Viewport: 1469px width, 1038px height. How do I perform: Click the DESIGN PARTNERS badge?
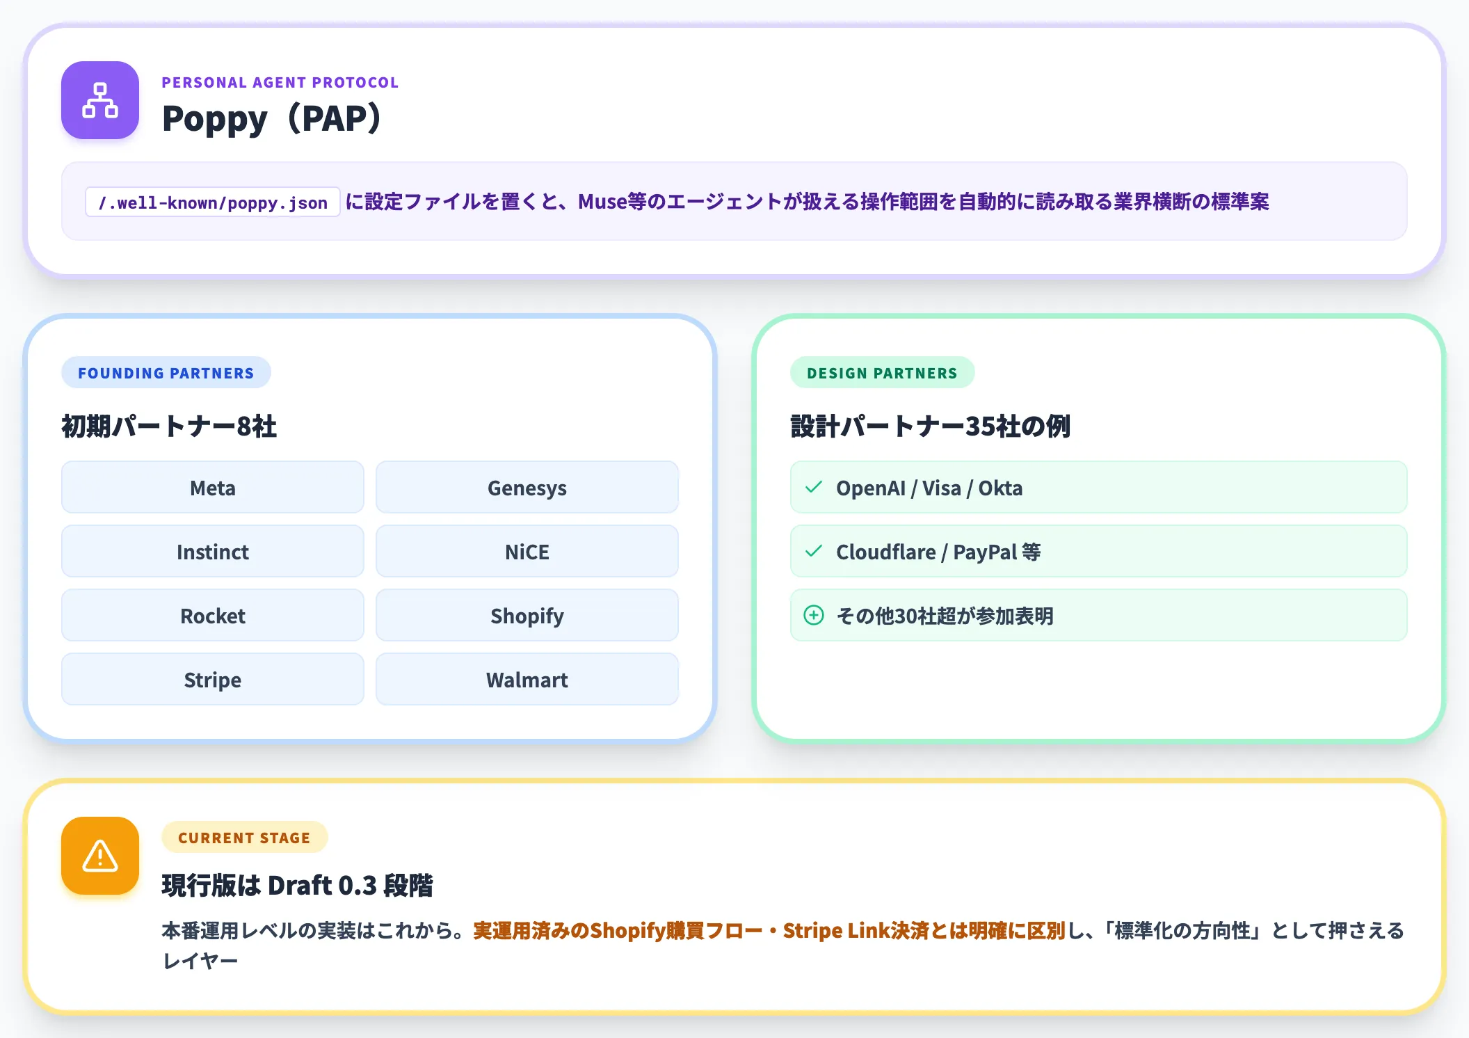tap(882, 373)
